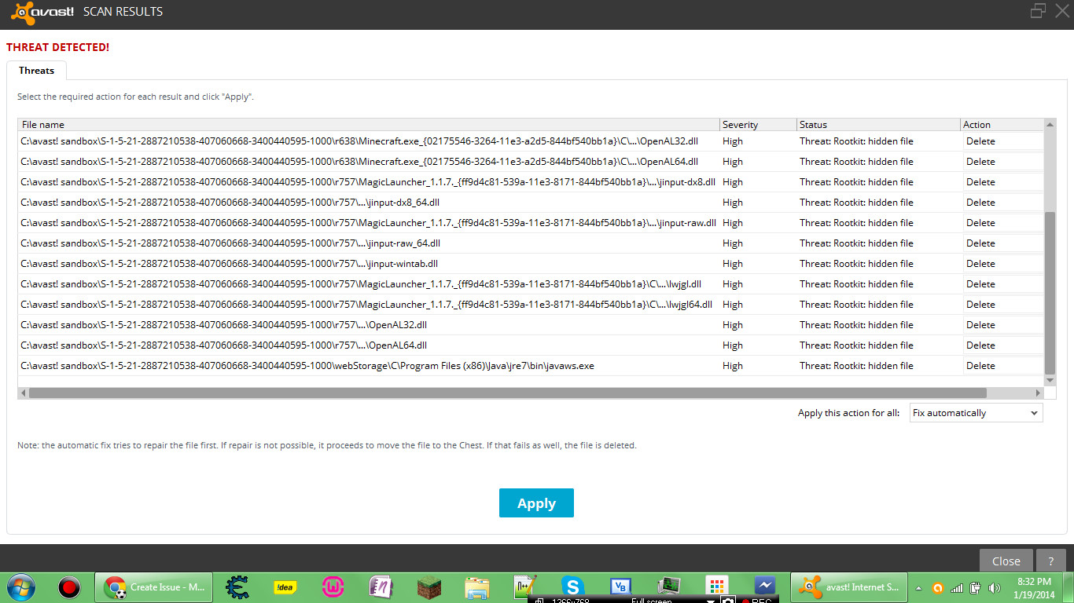Open the pink WampServer taskbar icon
This screenshot has height=603, width=1074.
point(333,587)
